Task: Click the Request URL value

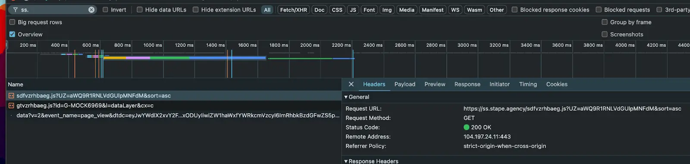Action: [x=572, y=108]
